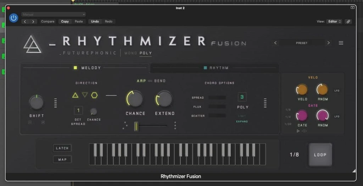Click the Paste button
The height and width of the screenshot is (186, 363).
coord(79,21)
